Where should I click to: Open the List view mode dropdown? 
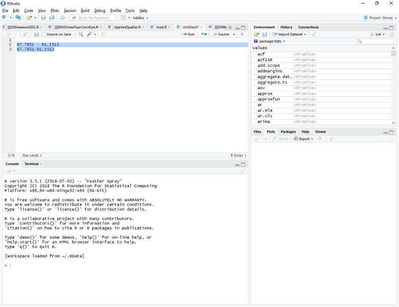click(377, 34)
